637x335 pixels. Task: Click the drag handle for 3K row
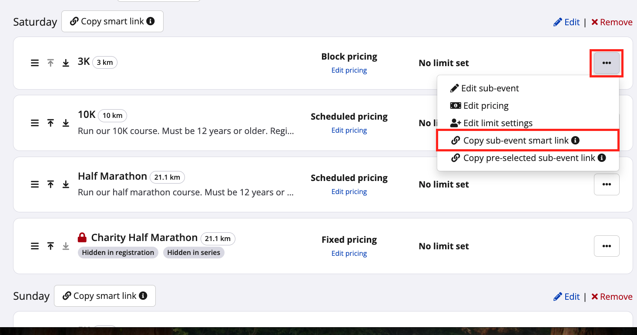point(35,63)
